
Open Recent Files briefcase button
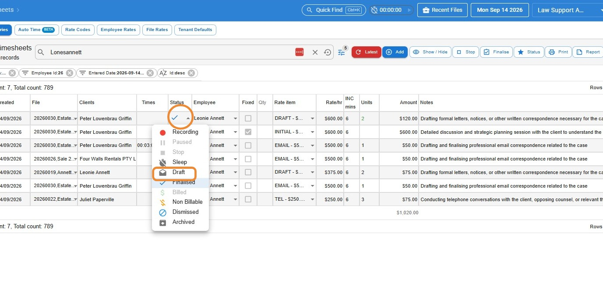coord(443,10)
